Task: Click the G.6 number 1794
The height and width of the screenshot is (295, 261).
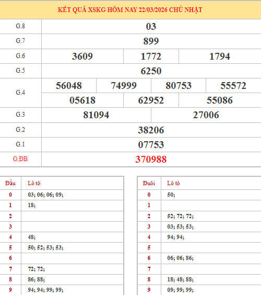Action: tap(220, 56)
